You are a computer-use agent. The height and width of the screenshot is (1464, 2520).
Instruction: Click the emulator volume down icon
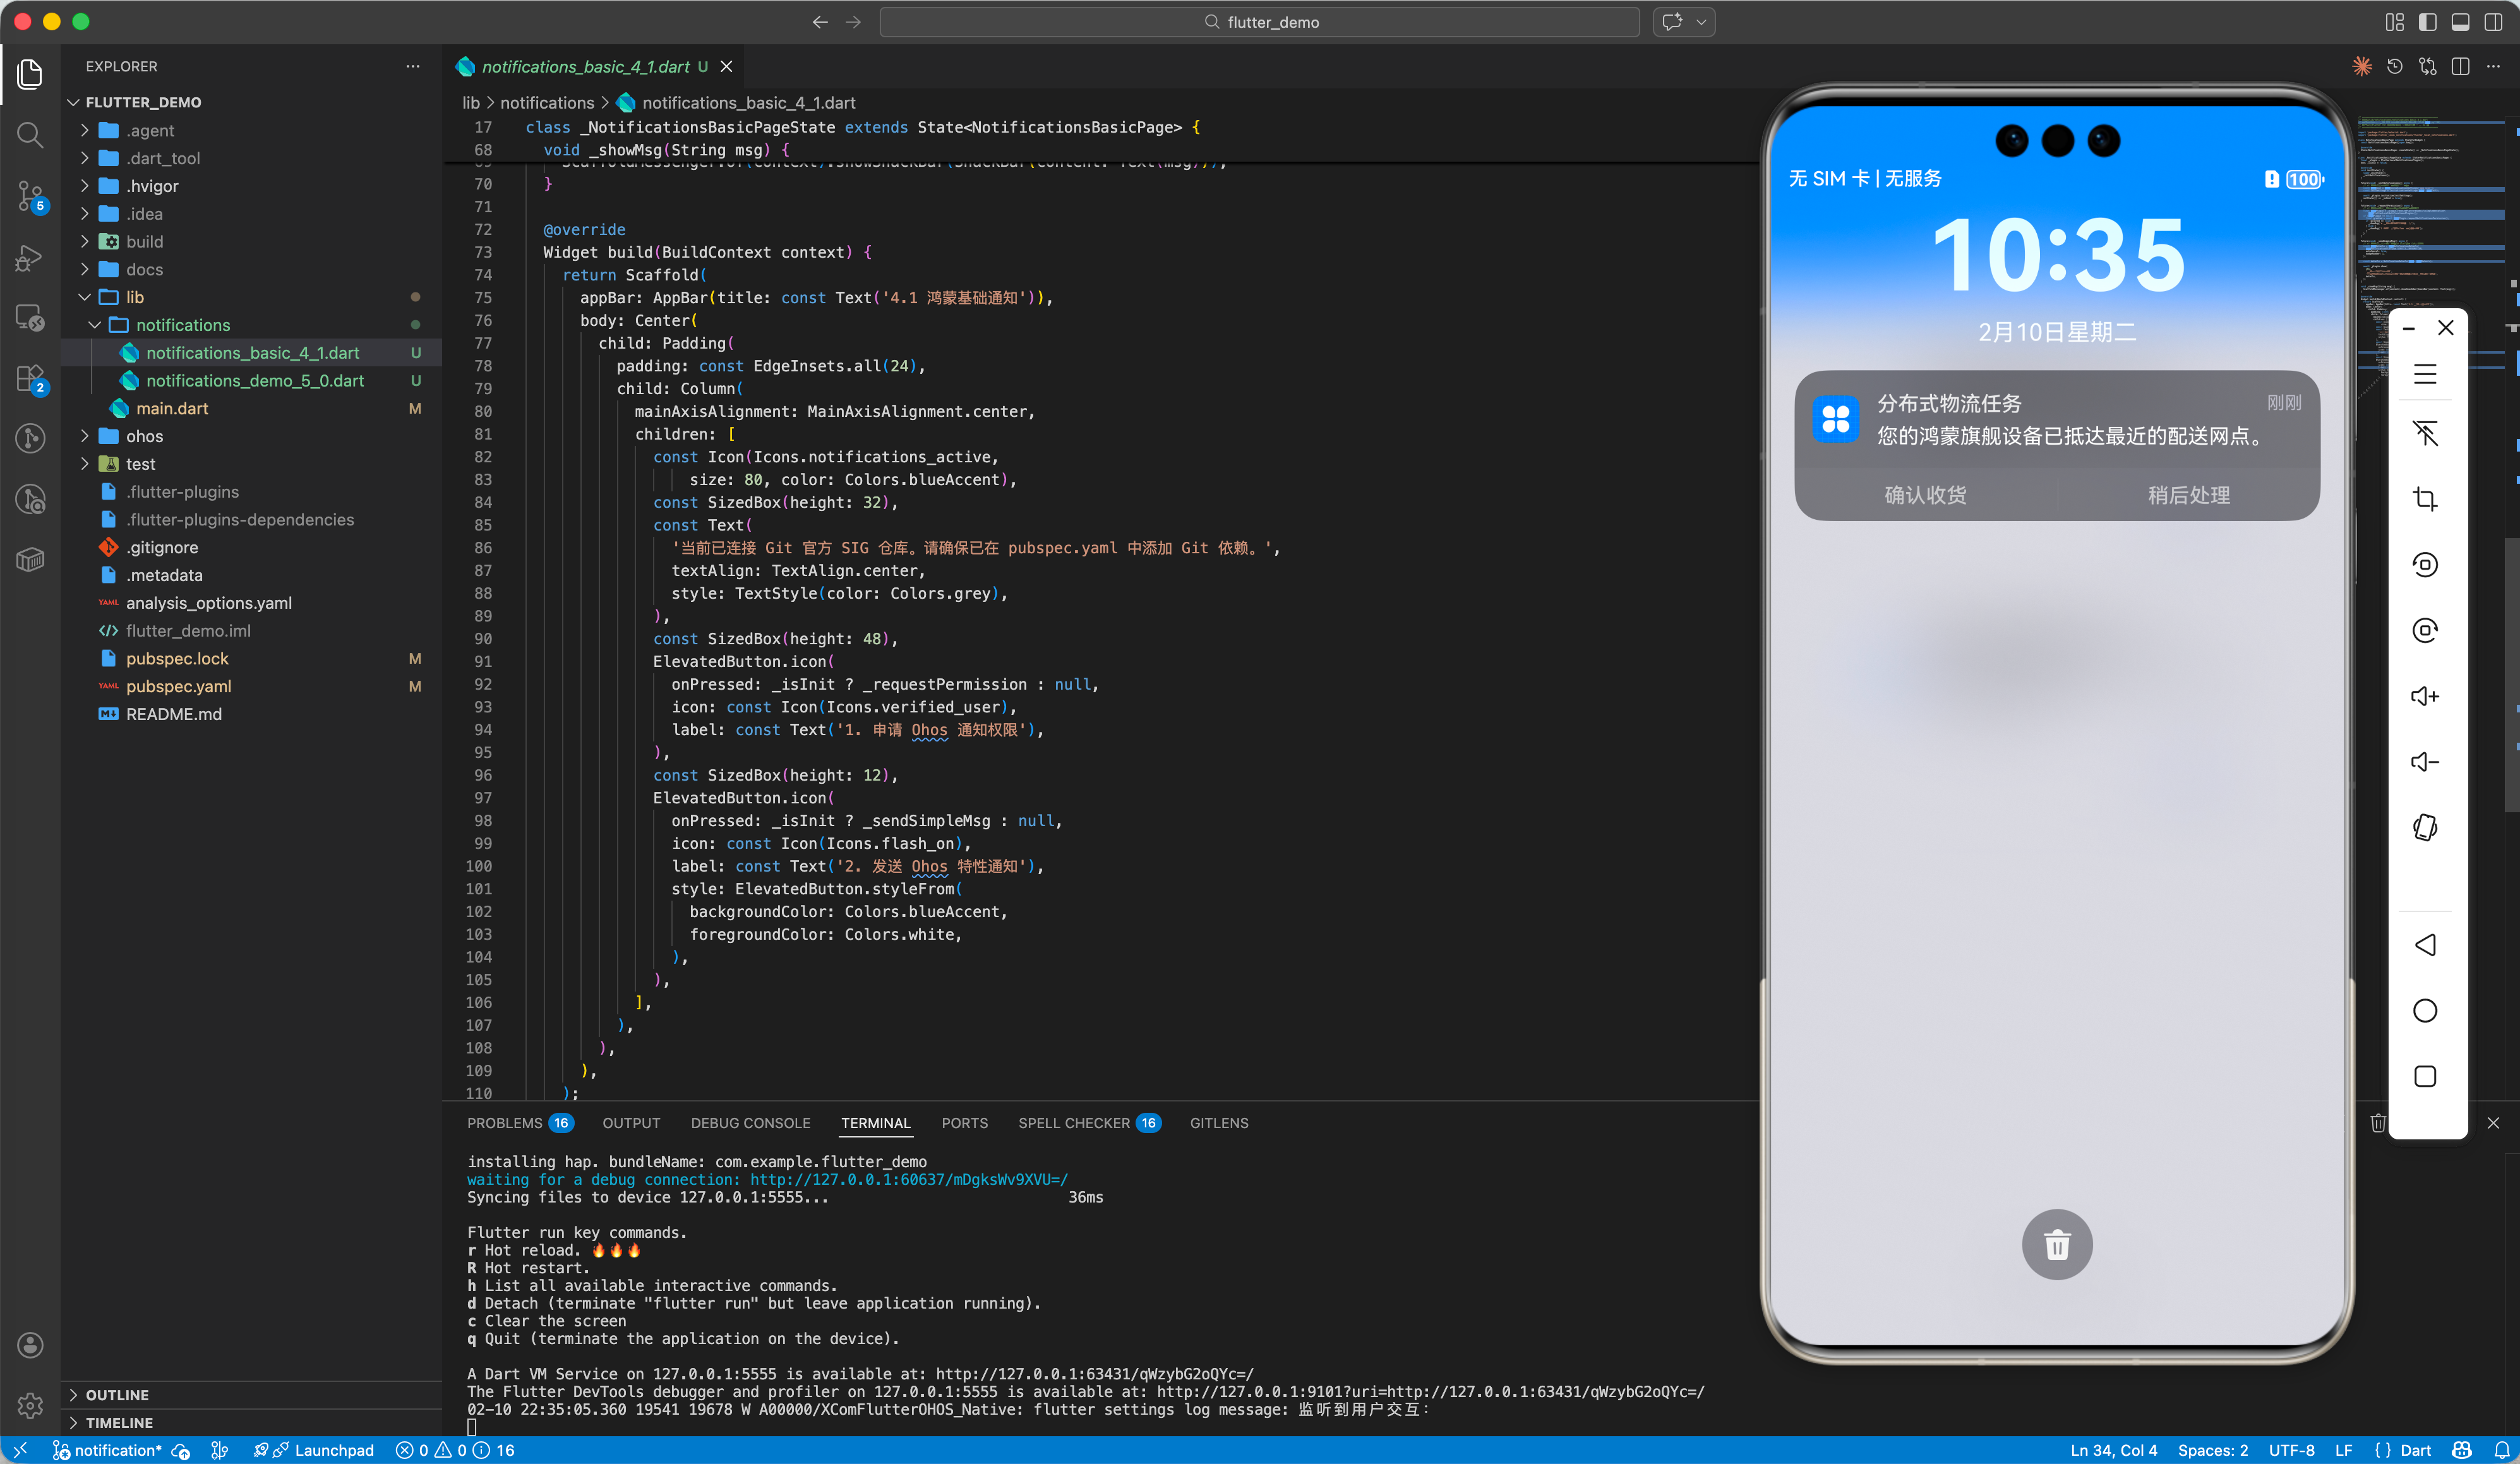pyautogui.click(x=2425, y=762)
